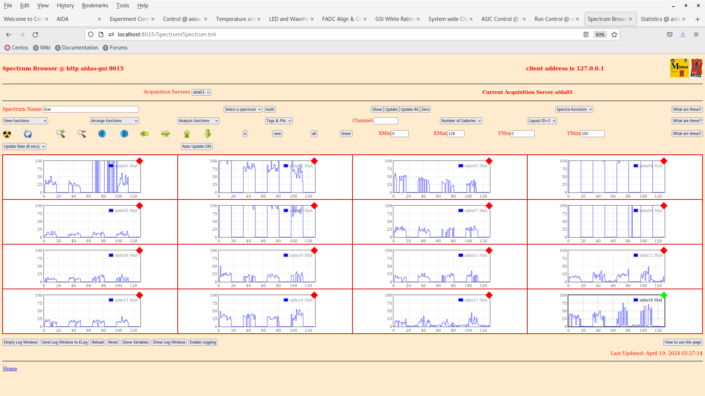
Task: Click the green up arrow icon
Action: tap(187, 134)
